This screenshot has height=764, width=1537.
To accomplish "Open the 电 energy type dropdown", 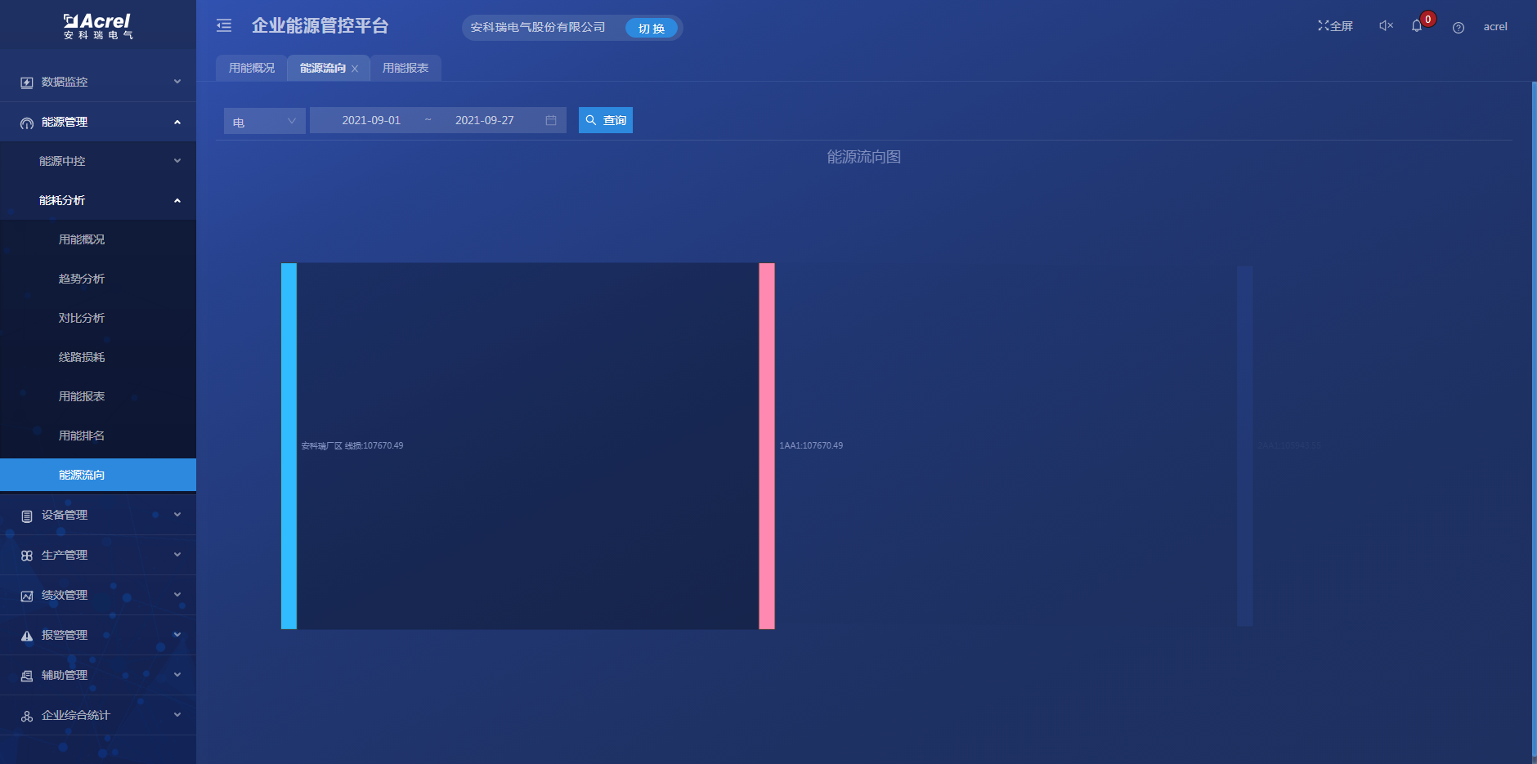I will coord(264,121).
